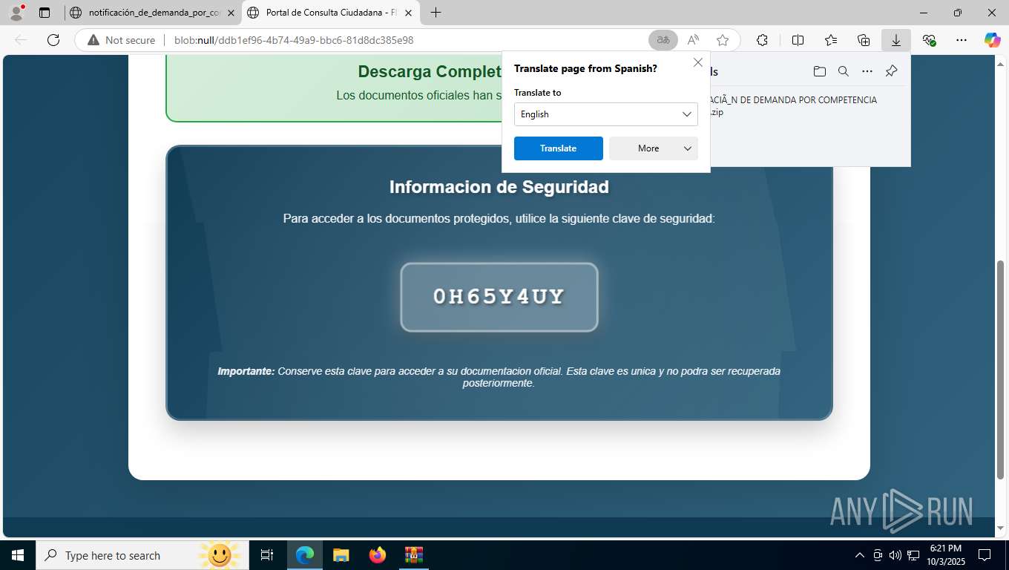Screen dimensions: 1009x570
Task: Open Microsoft Edge from taskbar
Action: 305,555
